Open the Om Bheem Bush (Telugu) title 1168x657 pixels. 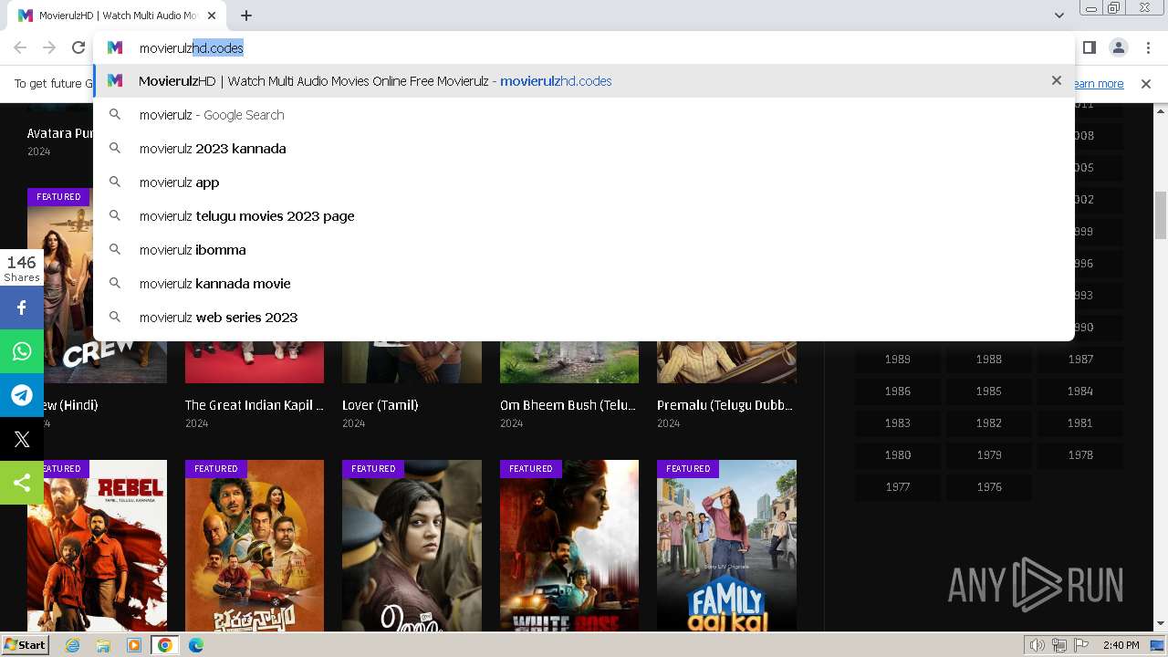568,405
